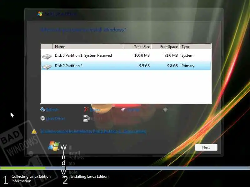Select the Disk 0 Partition 2 row
The image size is (250, 187).
pos(126,66)
